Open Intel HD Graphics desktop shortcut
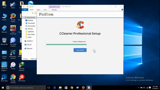The height and width of the screenshot is (90, 160). [x=4, y=66]
